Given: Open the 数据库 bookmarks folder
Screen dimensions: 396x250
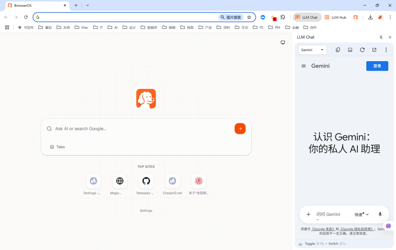Looking at the screenshot, I should (149, 27).
